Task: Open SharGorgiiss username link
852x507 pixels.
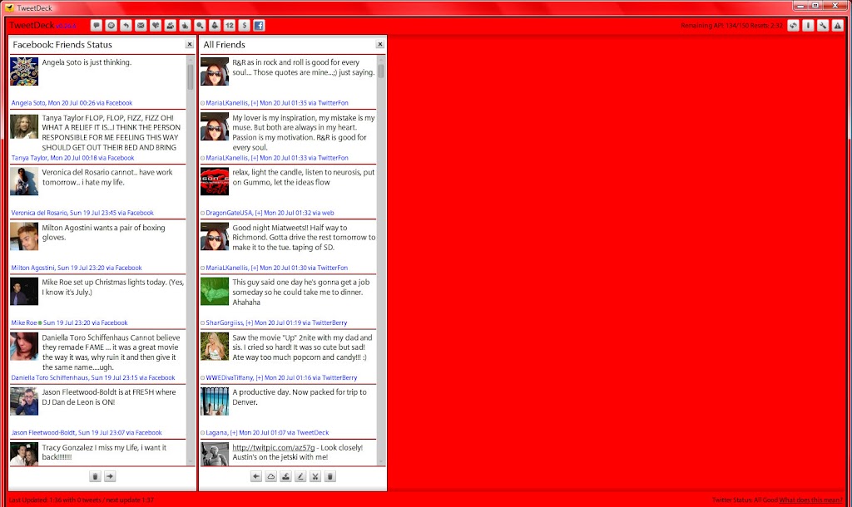Action: point(225,322)
